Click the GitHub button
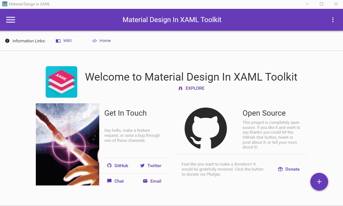This screenshot has width=343, height=206. 118,166
